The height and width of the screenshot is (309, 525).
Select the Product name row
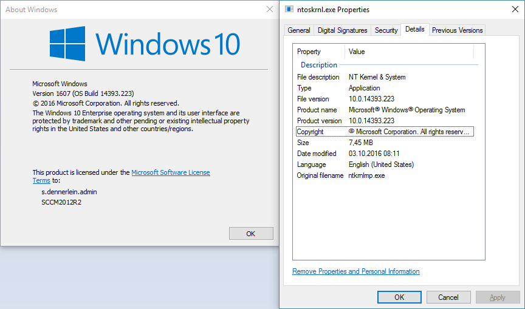(x=385, y=110)
